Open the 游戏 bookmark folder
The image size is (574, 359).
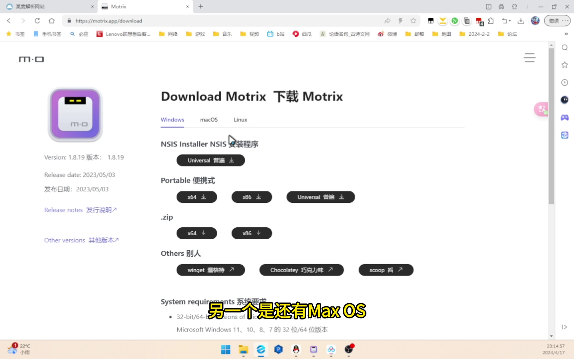(195, 34)
